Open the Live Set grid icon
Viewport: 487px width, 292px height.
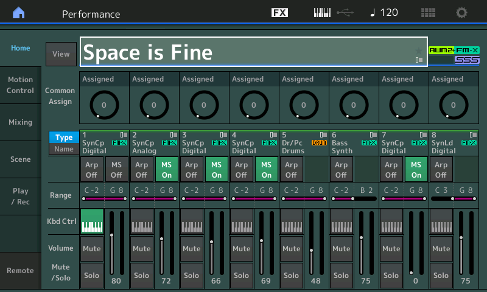point(428,13)
